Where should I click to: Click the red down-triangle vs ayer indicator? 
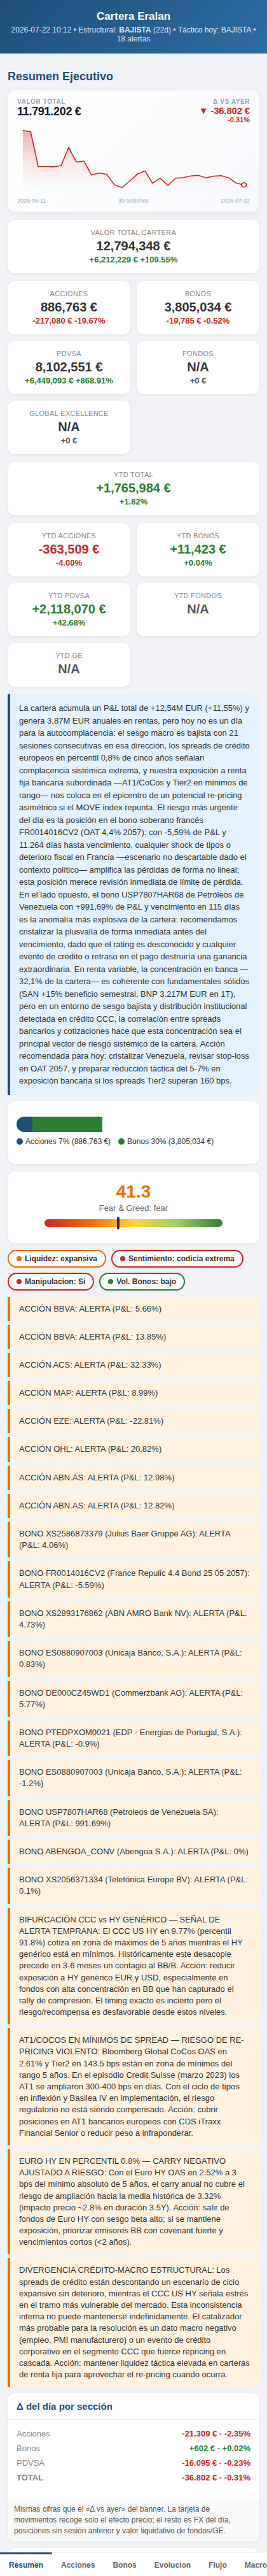tap(203, 111)
